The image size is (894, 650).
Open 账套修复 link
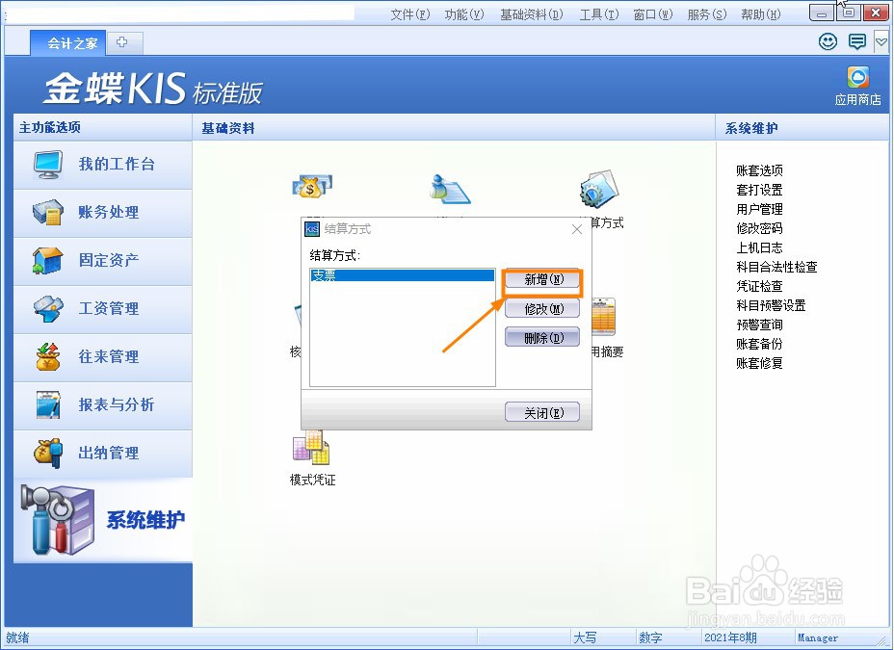(x=759, y=363)
